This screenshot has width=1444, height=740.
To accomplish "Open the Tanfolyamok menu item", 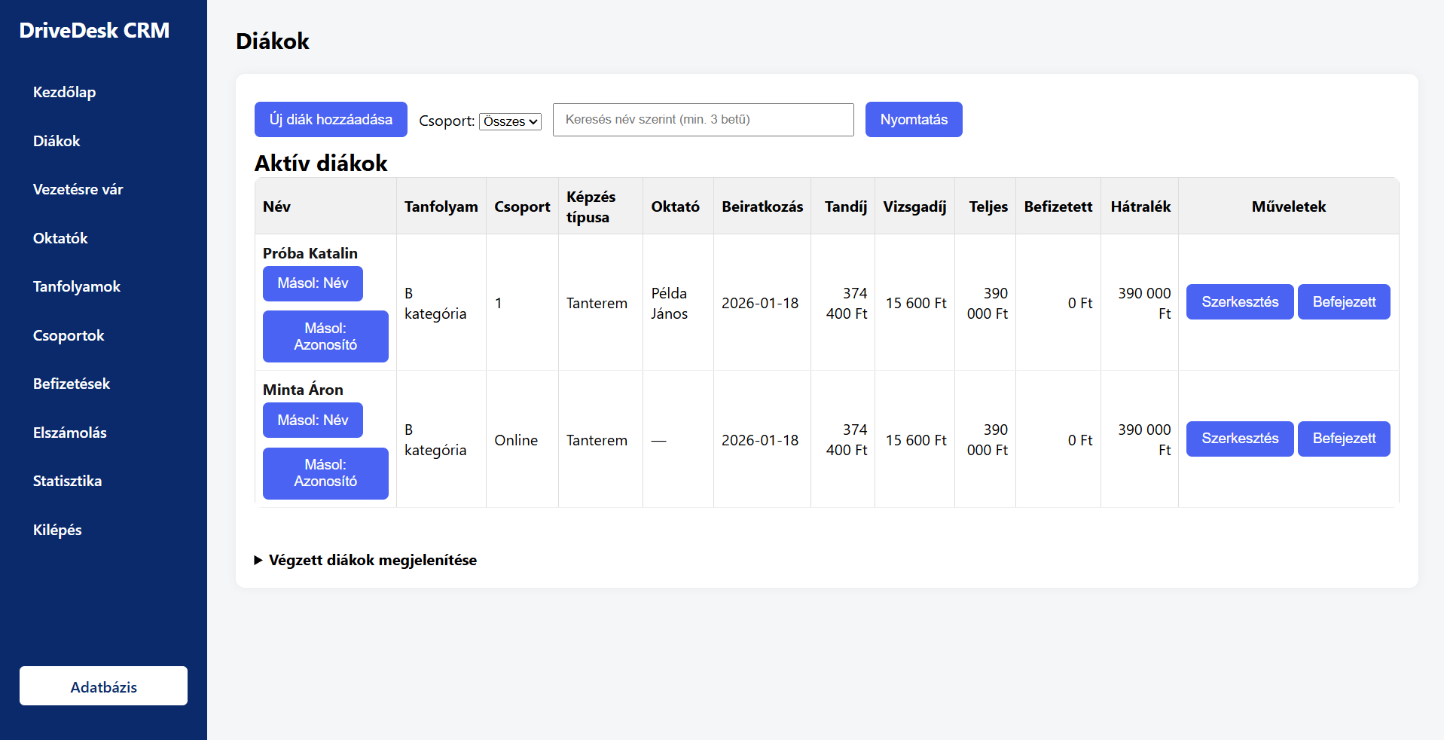I will [x=77, y=286].
